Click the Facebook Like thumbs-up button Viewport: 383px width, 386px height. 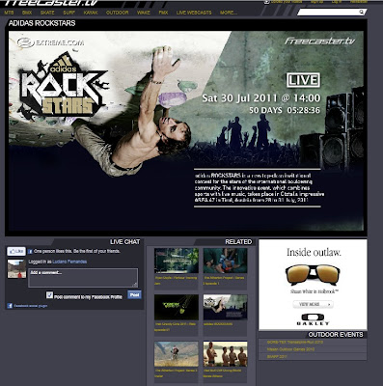coord(16,251)
